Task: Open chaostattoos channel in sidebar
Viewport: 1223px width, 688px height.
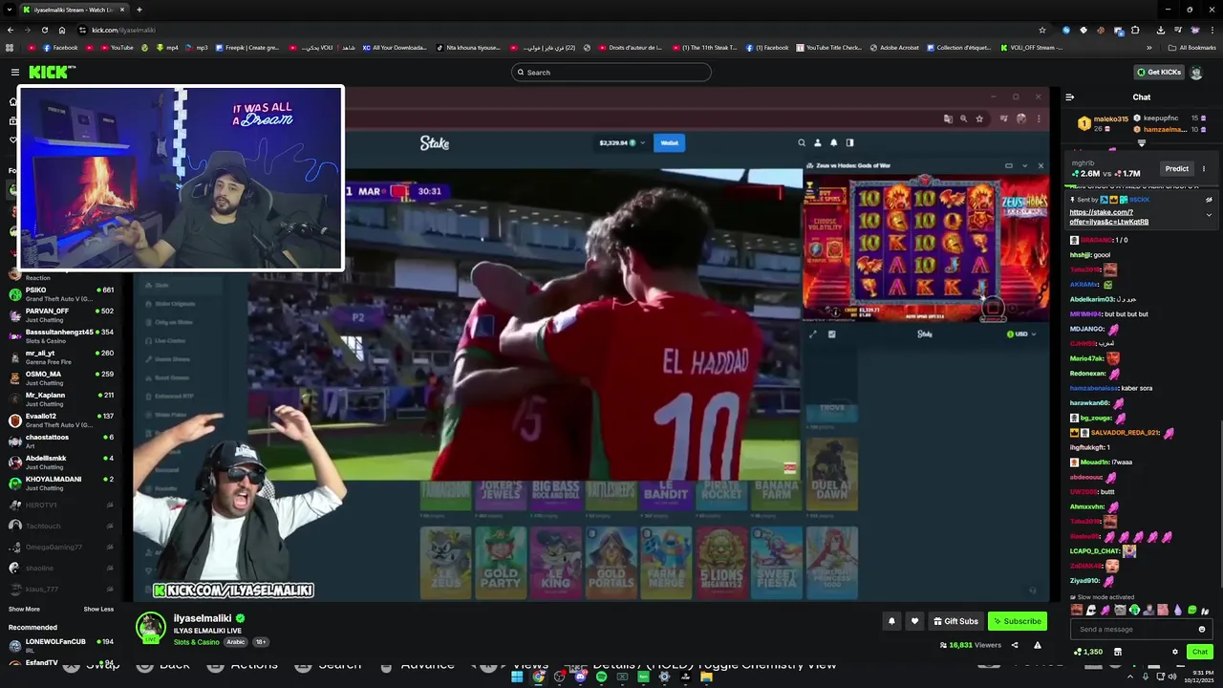Action: (x=61, y=441)
